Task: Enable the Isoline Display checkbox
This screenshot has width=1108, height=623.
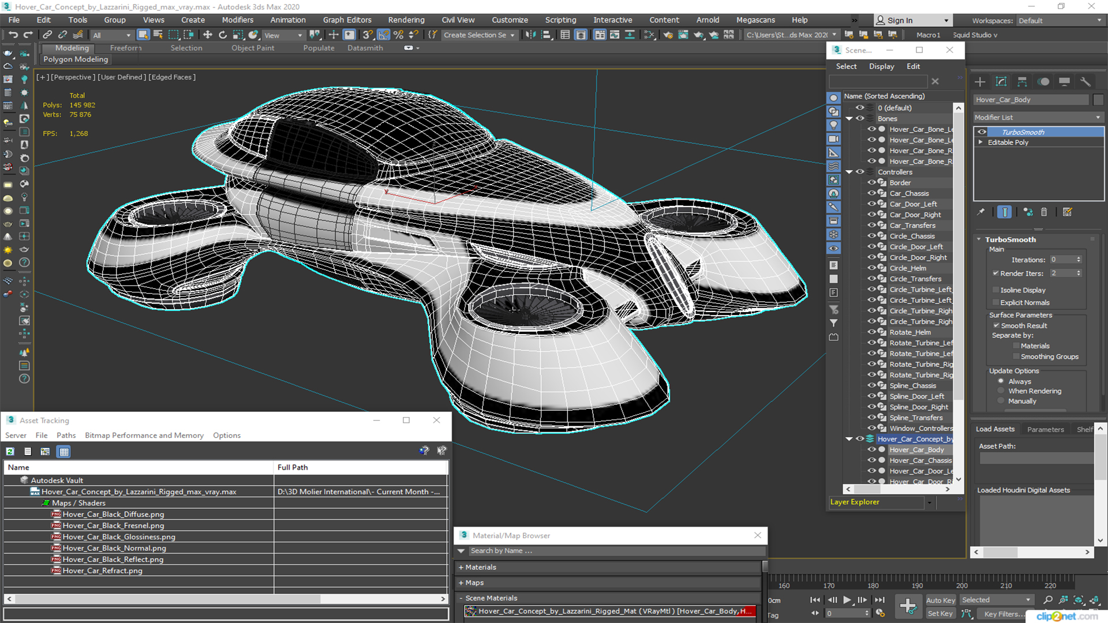Action: (995, 290)
